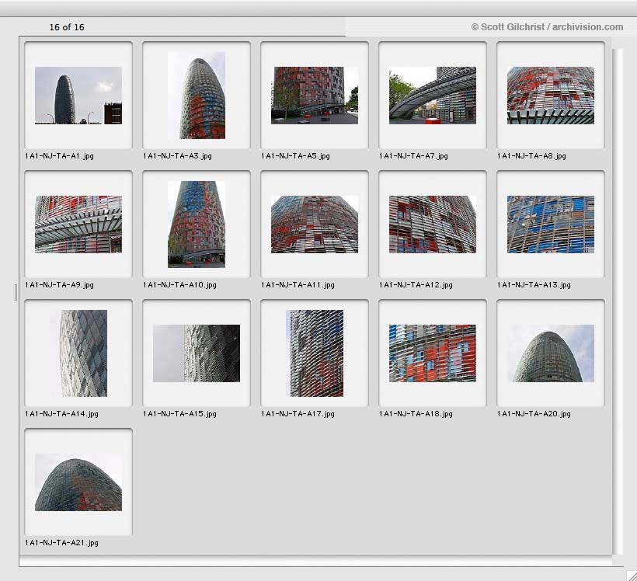
Task: Click the filename label 1A1-NJ-TA-A8.jpg
Action: click(531, 156)
